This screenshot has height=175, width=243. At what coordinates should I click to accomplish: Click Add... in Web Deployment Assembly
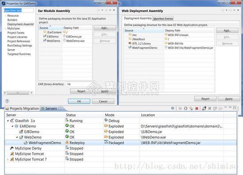click(227, 31)
